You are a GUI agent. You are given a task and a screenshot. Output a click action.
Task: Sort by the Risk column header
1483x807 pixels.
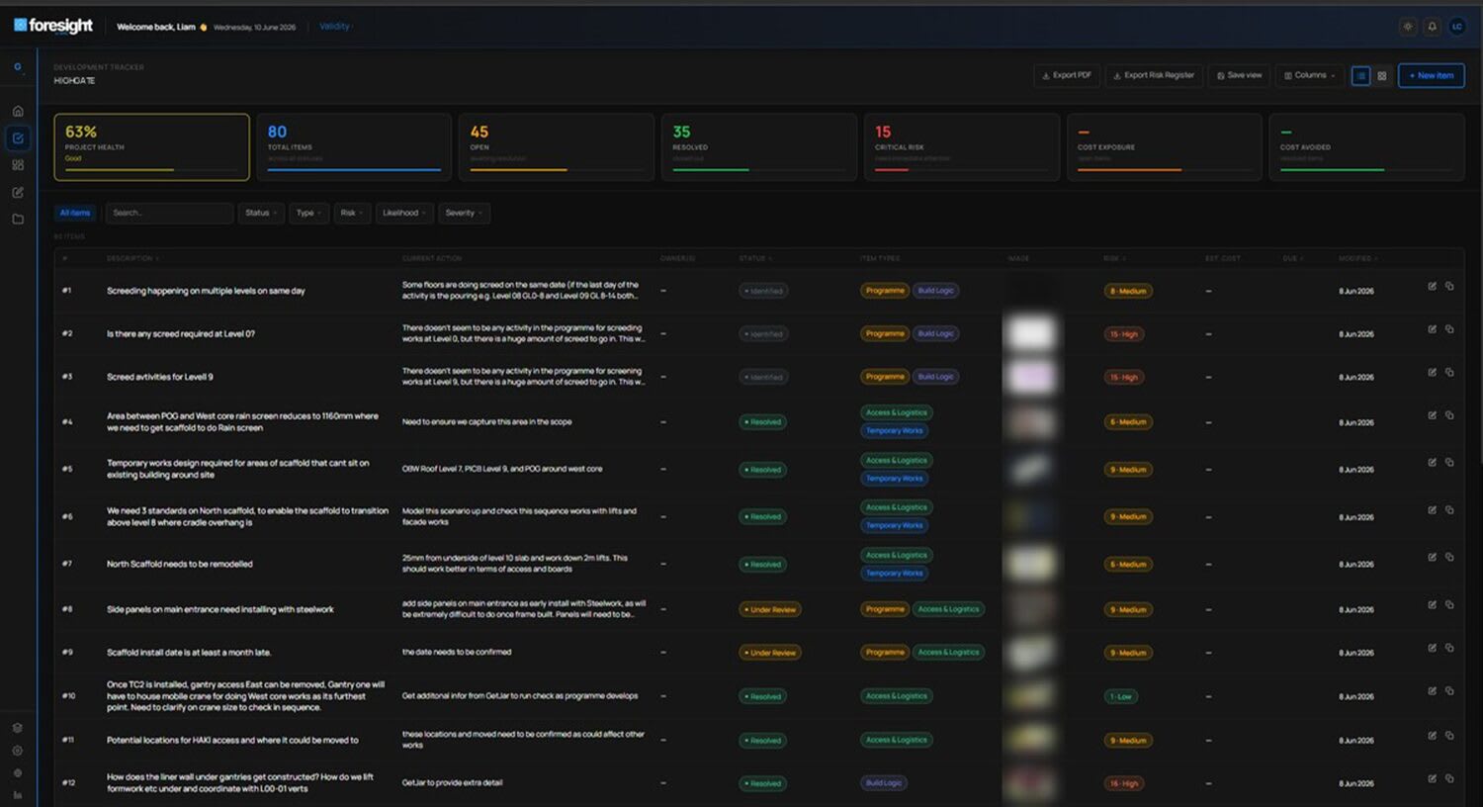tap(1112, 258)
